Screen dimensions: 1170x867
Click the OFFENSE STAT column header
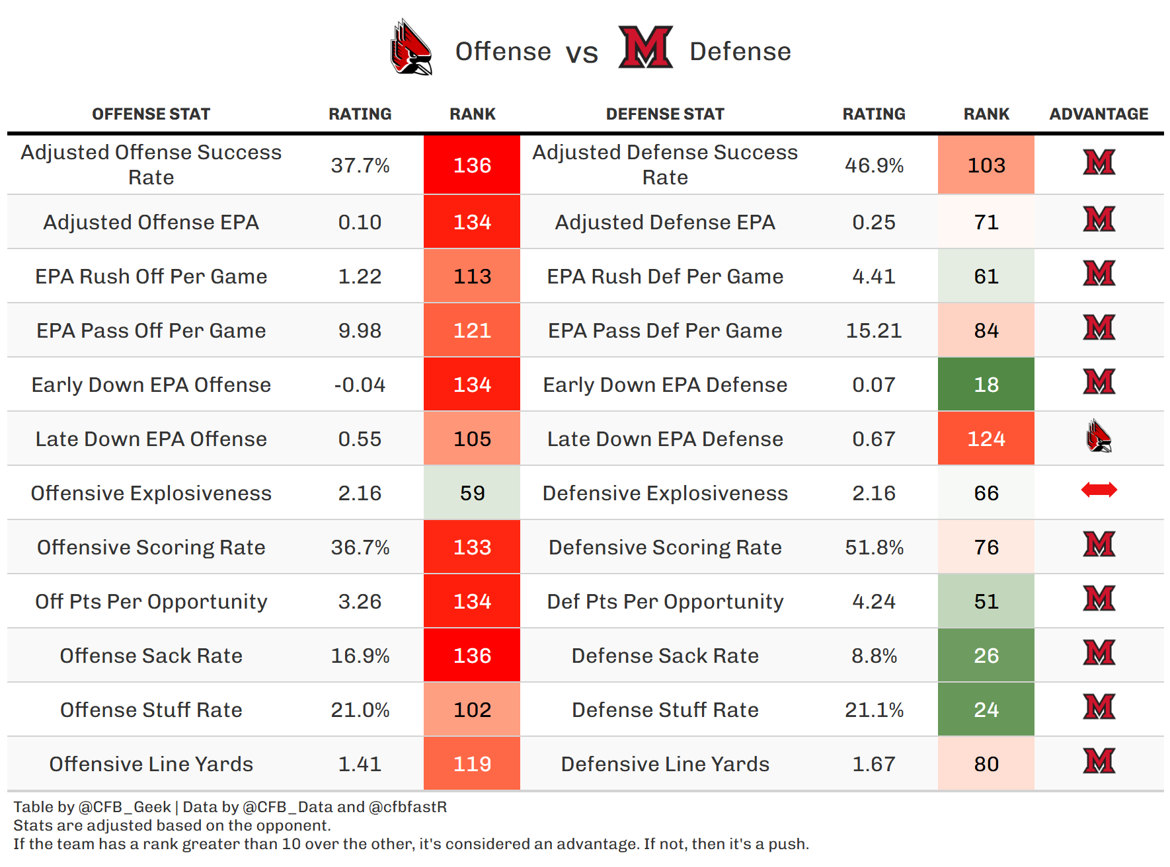[x=151, y=114]
